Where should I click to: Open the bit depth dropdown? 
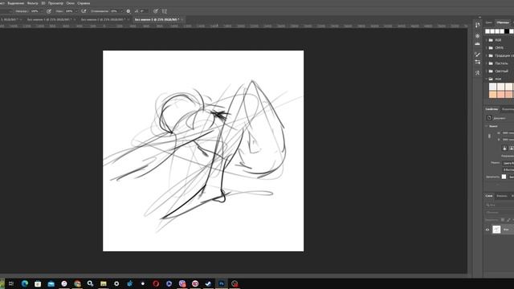(x=508, y=169)
